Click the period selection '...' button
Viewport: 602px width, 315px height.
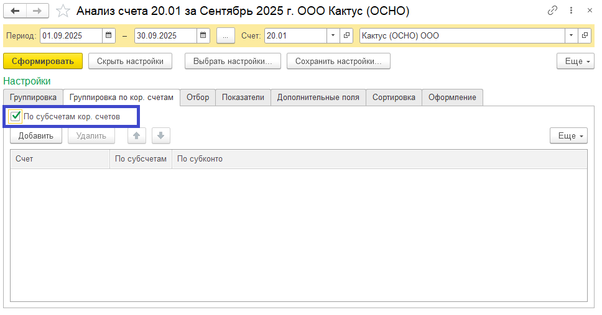click(225, 35)
